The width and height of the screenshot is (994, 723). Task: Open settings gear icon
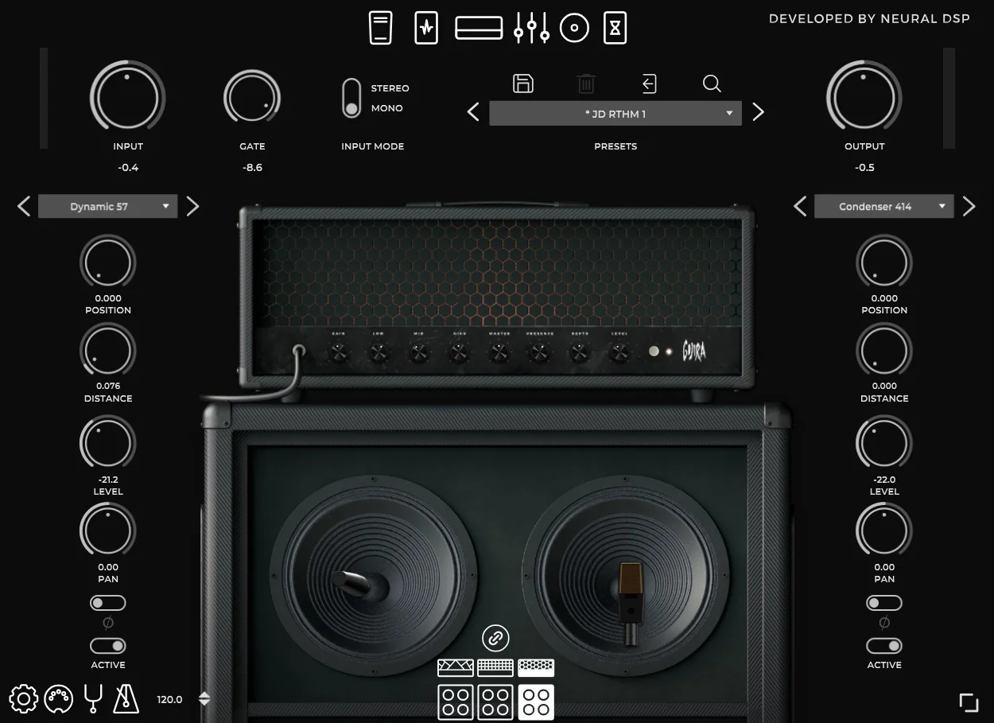coord(23,699)
